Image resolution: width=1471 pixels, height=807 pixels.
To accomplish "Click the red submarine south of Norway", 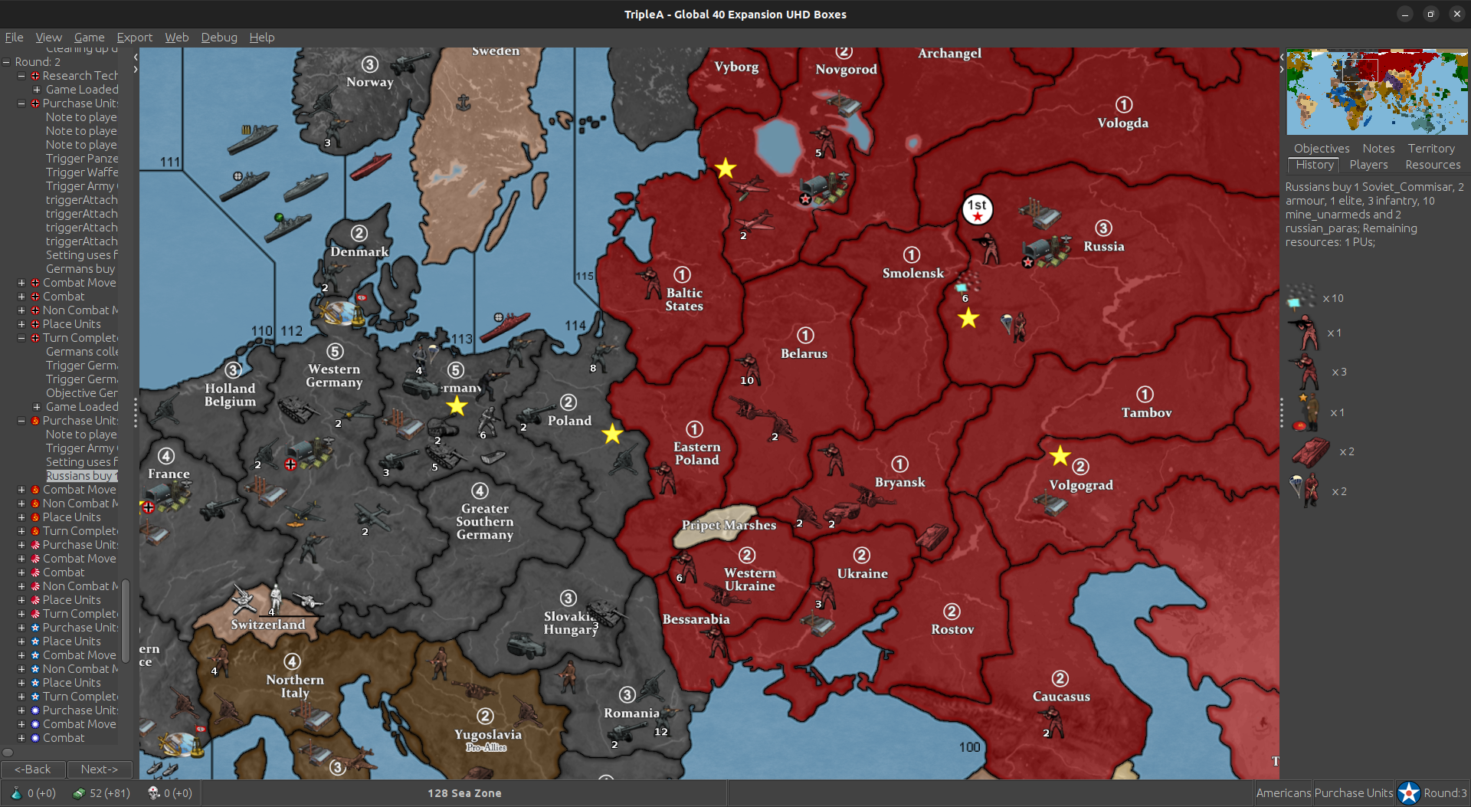I will point(371,166).
